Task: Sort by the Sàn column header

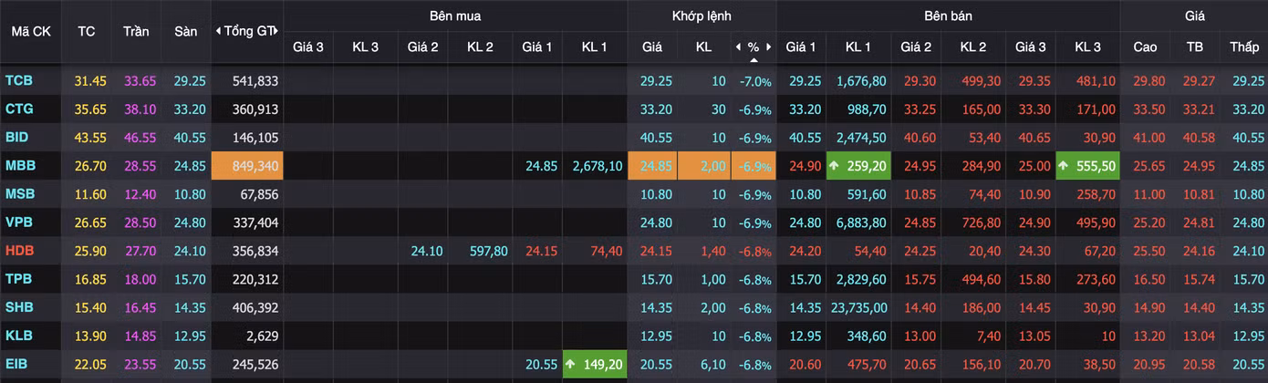Action: pyautogui.click(x=185, y=31)
